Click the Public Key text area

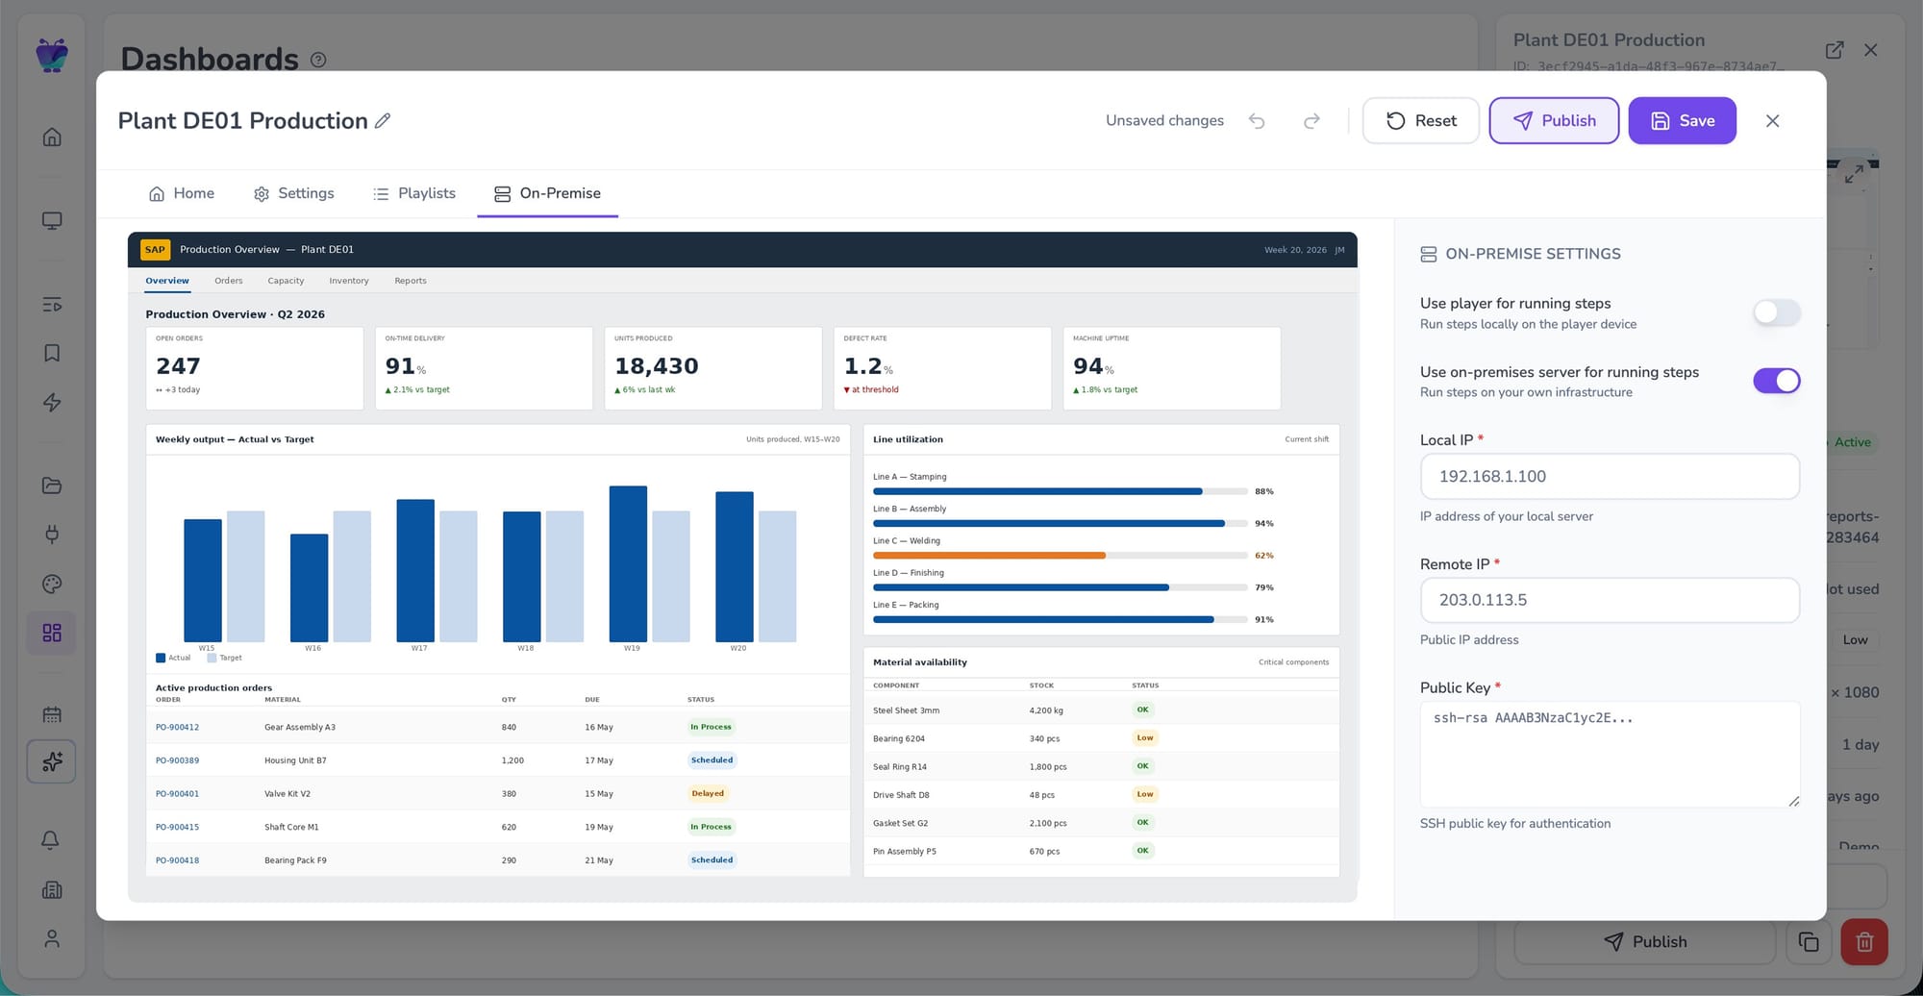point(1610,755)
